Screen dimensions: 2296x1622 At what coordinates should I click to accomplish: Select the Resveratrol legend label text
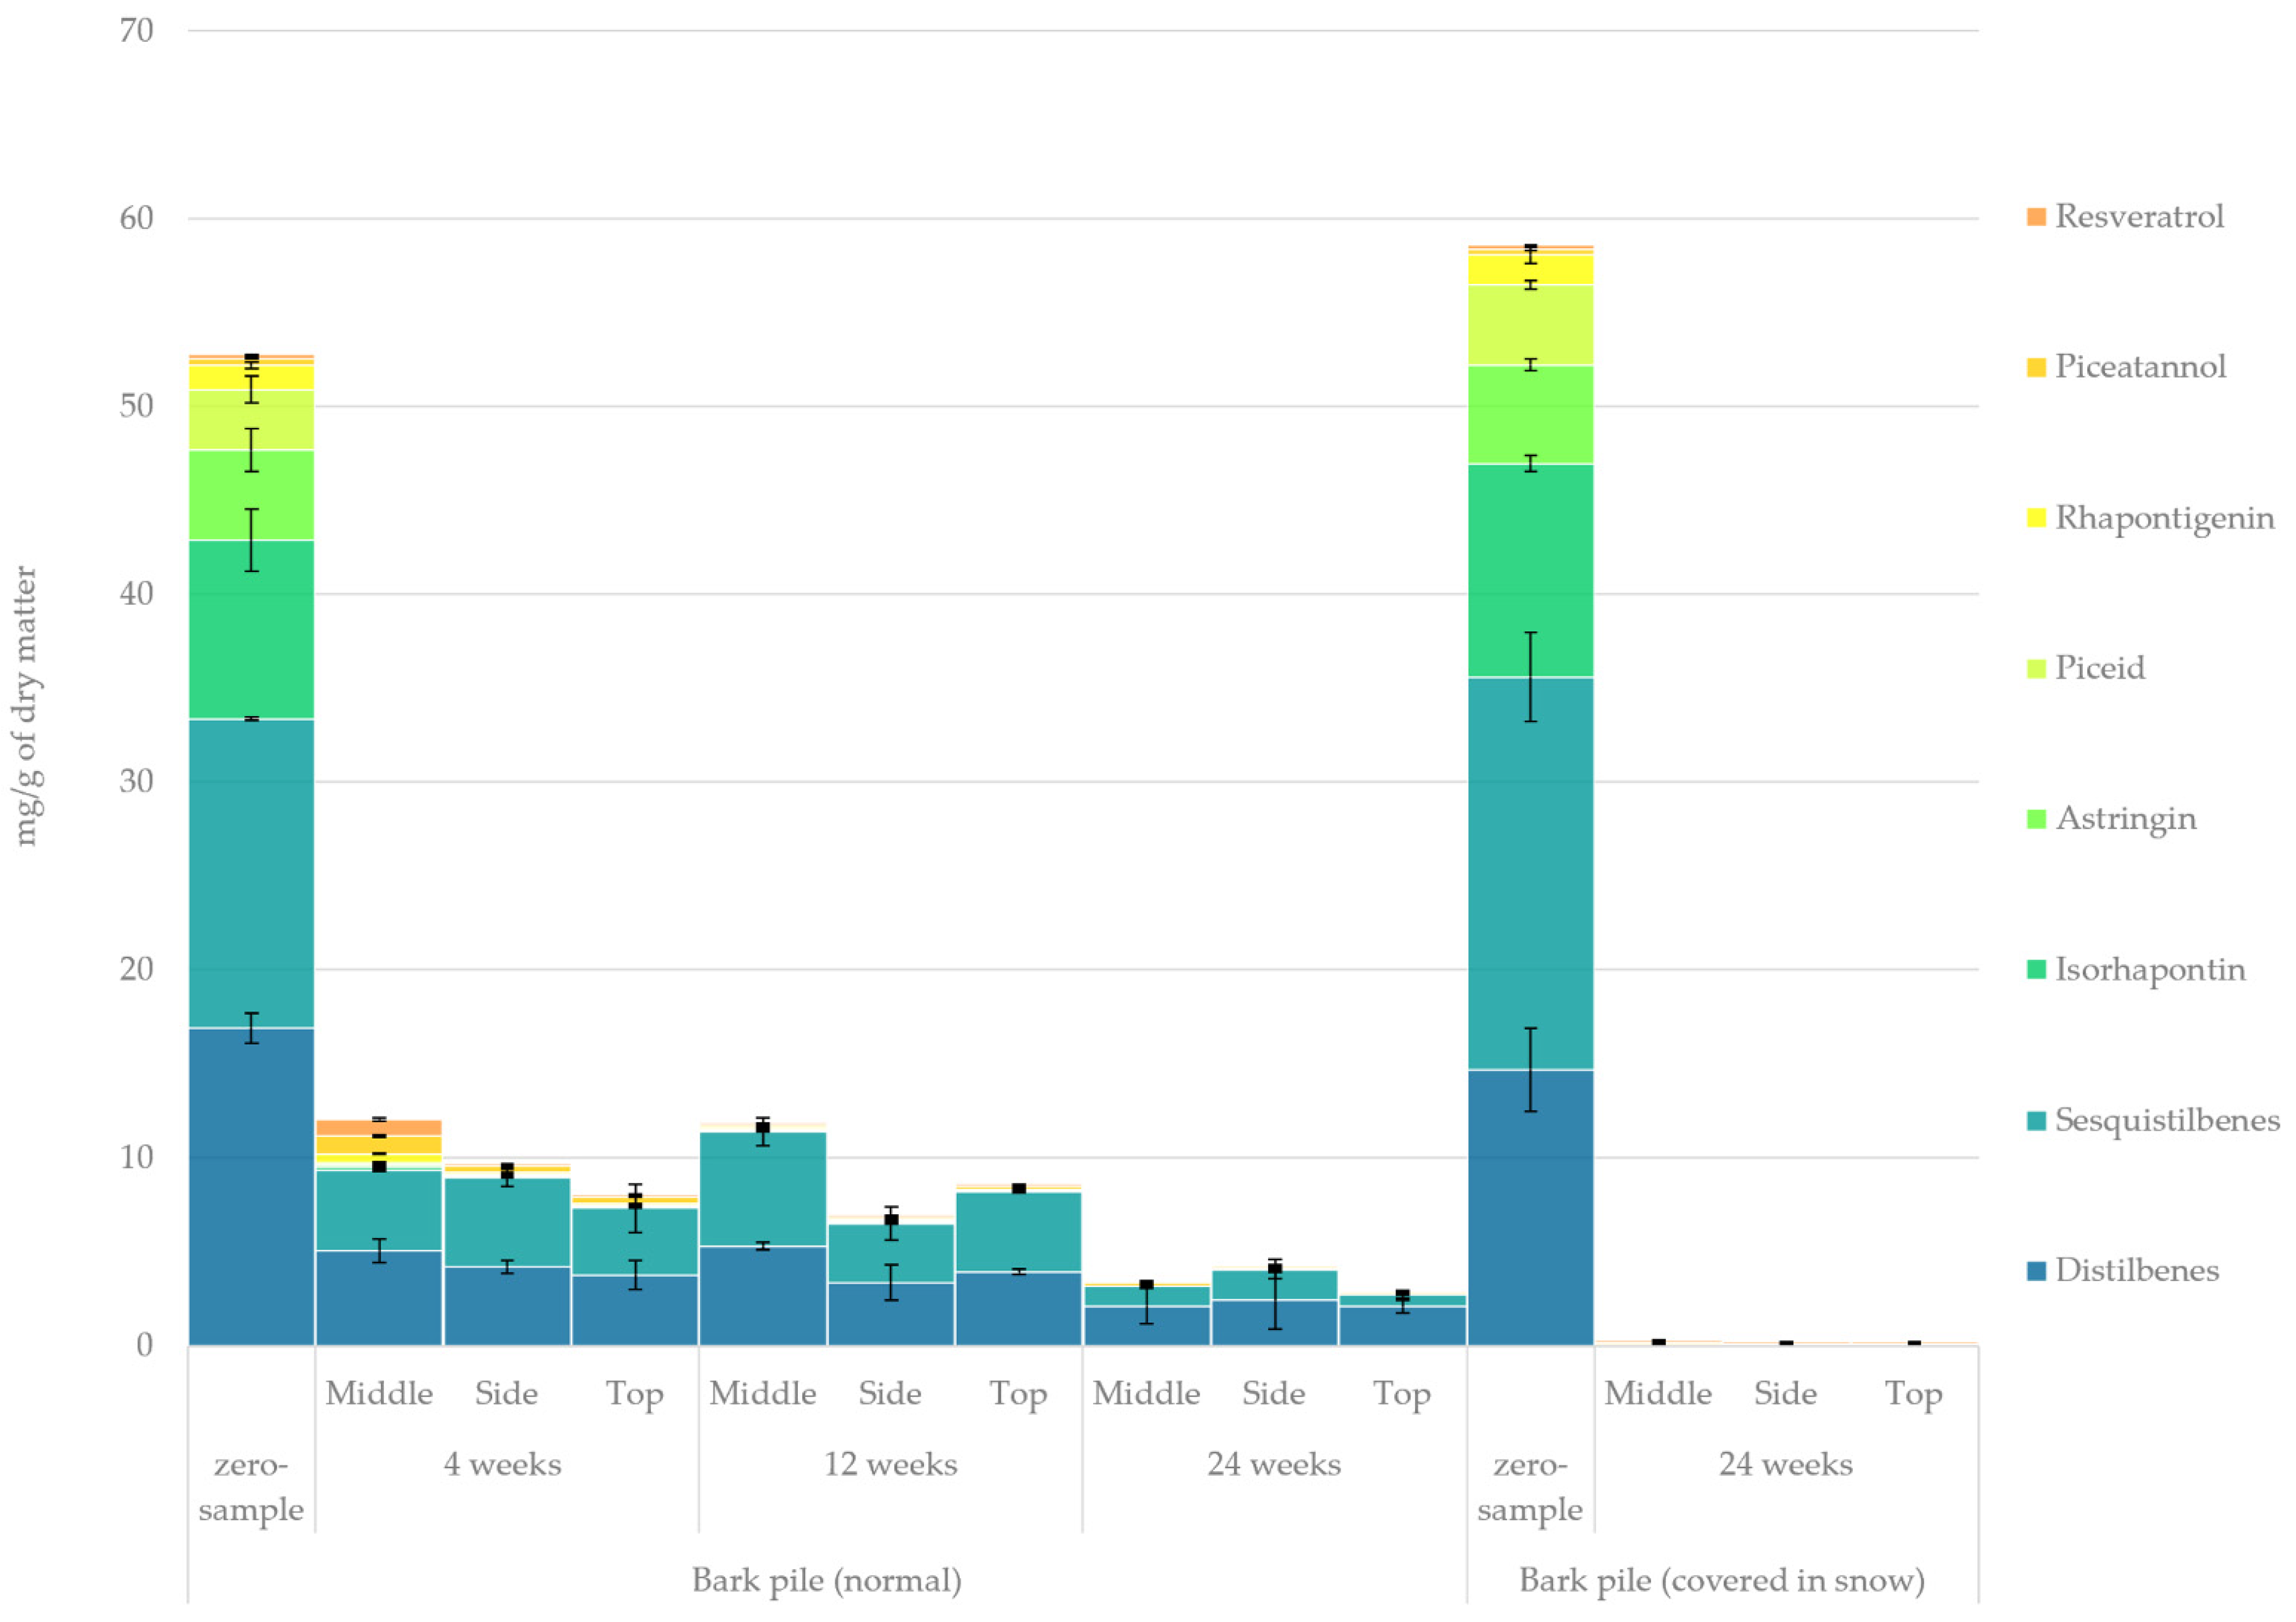click(x=2139, y=217)
